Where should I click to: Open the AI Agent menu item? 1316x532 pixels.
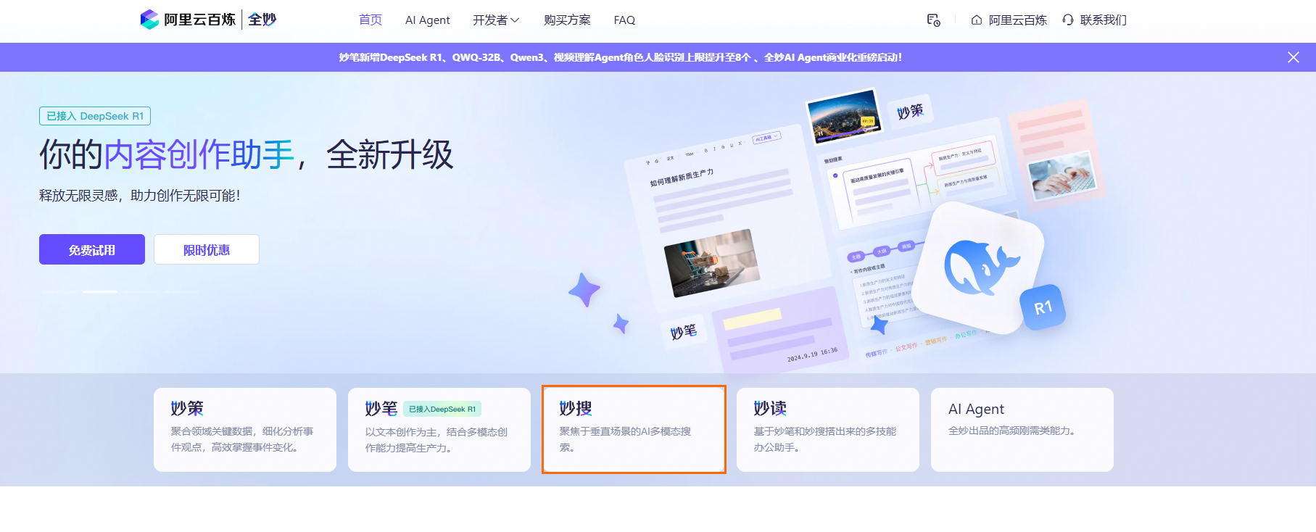click(x=427, y=20)
